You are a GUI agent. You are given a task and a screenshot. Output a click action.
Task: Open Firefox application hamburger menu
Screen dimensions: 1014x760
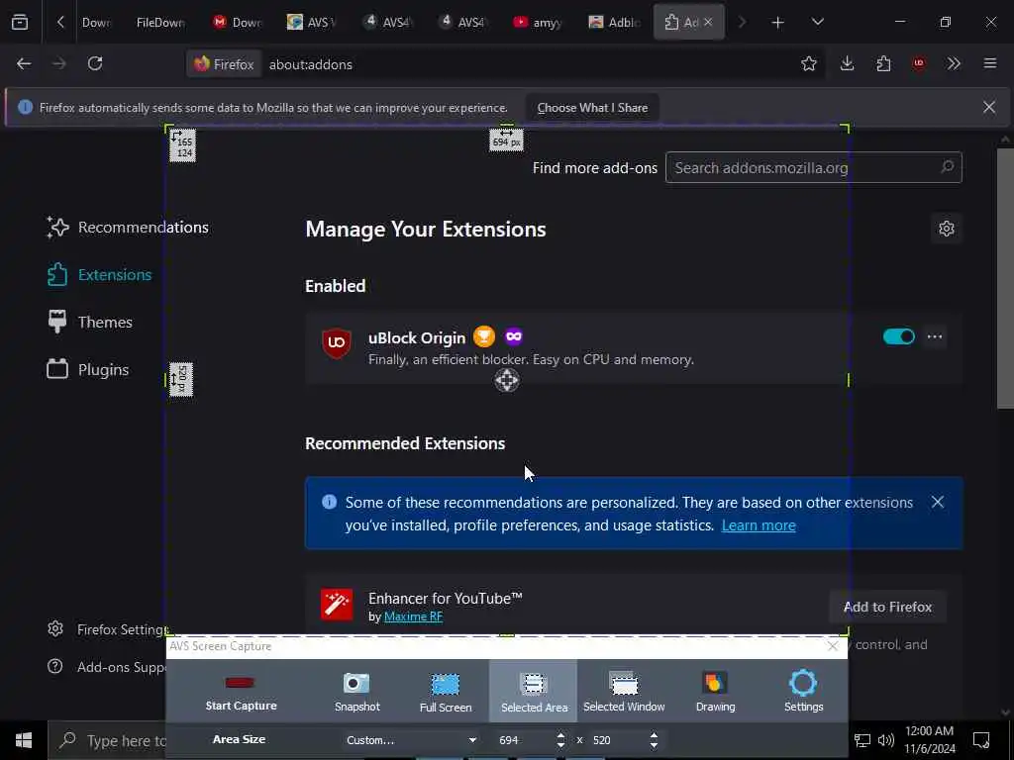tap(989, 63)
